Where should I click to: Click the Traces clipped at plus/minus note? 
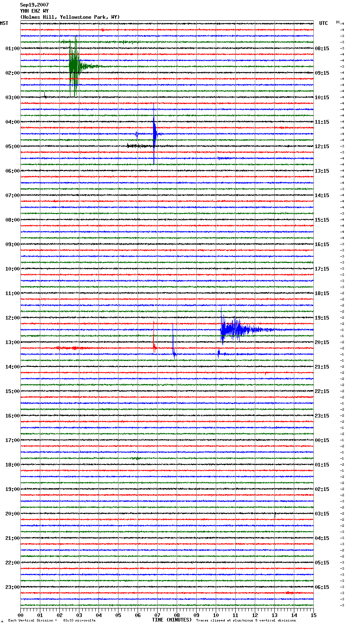click(x=246, y=620)
